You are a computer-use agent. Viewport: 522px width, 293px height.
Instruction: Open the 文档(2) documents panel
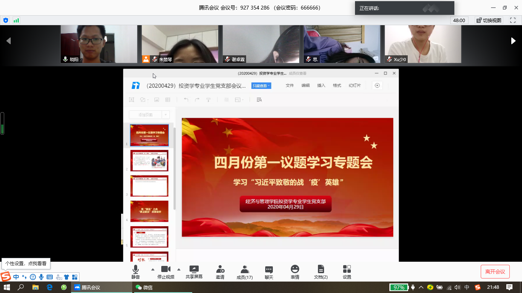click(321, 272)
